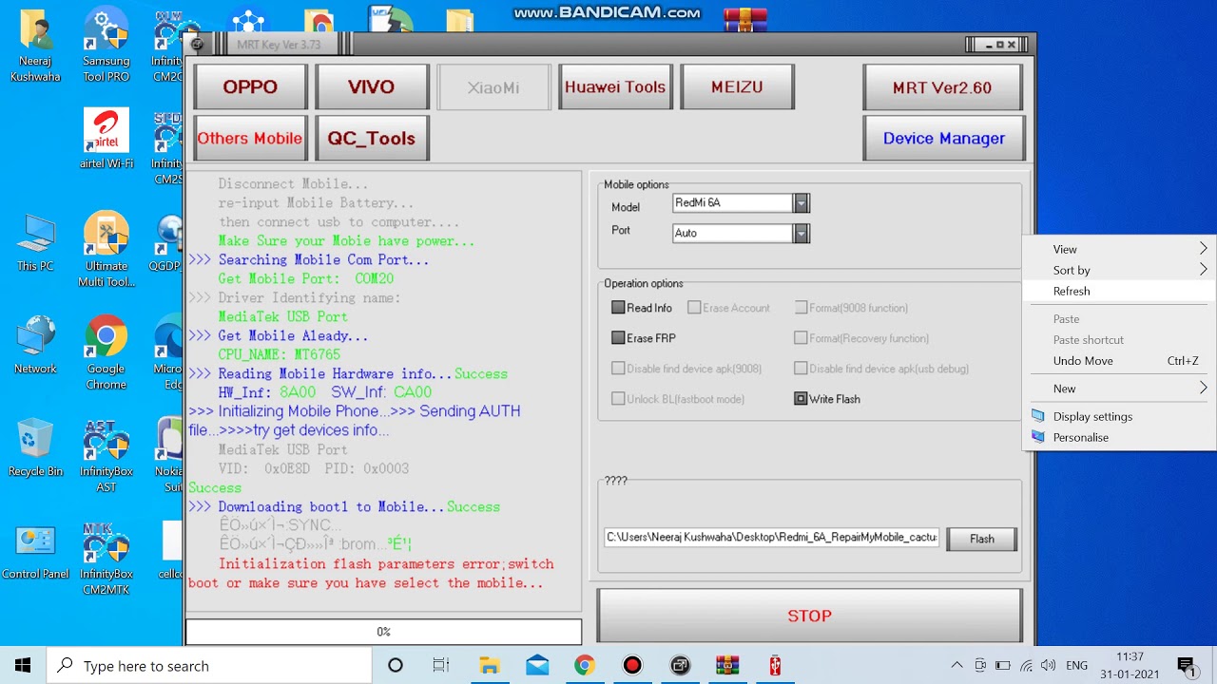Click the MRT Key window title icon

(x=197, y=44)
